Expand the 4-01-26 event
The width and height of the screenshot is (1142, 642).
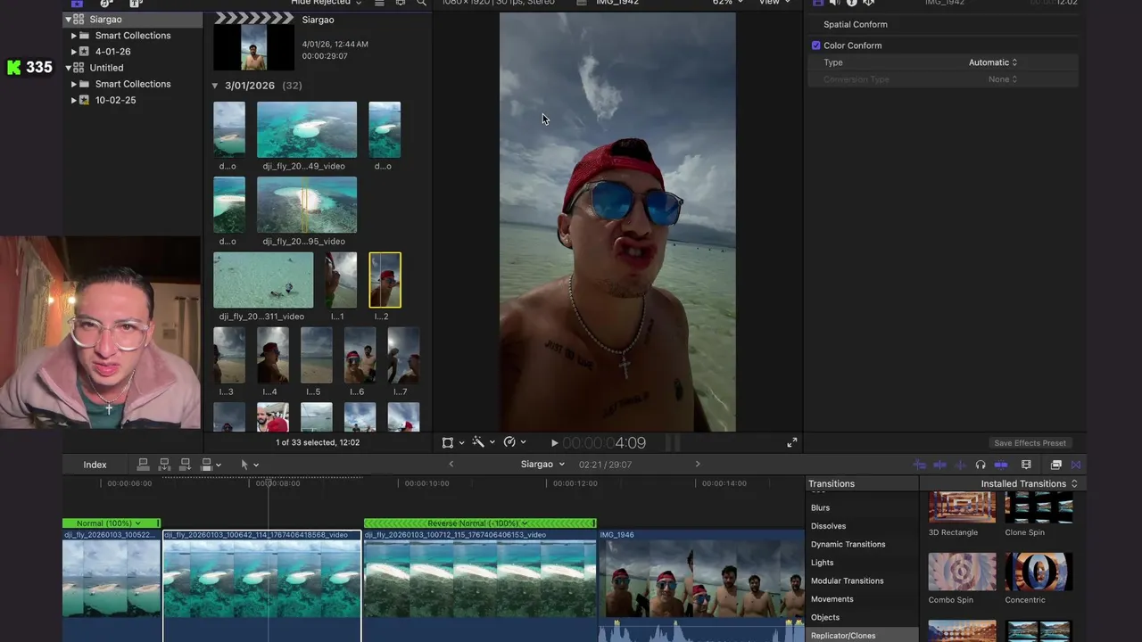pyautogui.click(x=74, y=52)
